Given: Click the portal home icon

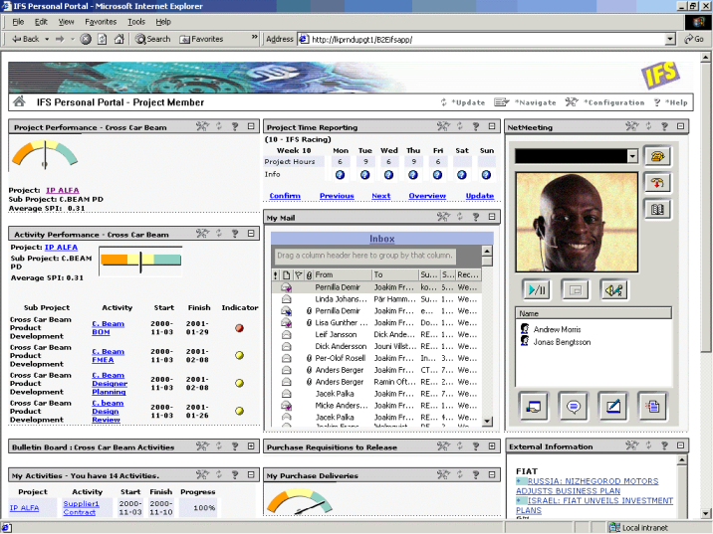Looking at the screenshot, I should pyautogui.click(x=19, y=101).
